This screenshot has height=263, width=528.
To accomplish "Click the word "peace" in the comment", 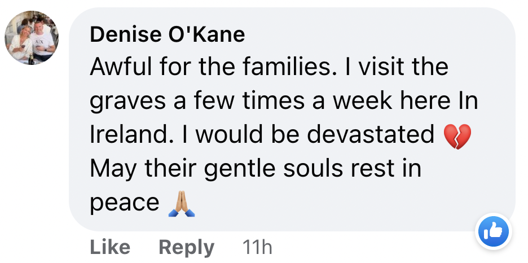I will click(x=125, y=203).
